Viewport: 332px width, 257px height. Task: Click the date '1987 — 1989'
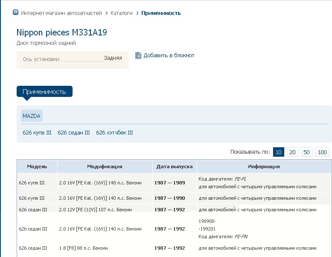[170, 183]
